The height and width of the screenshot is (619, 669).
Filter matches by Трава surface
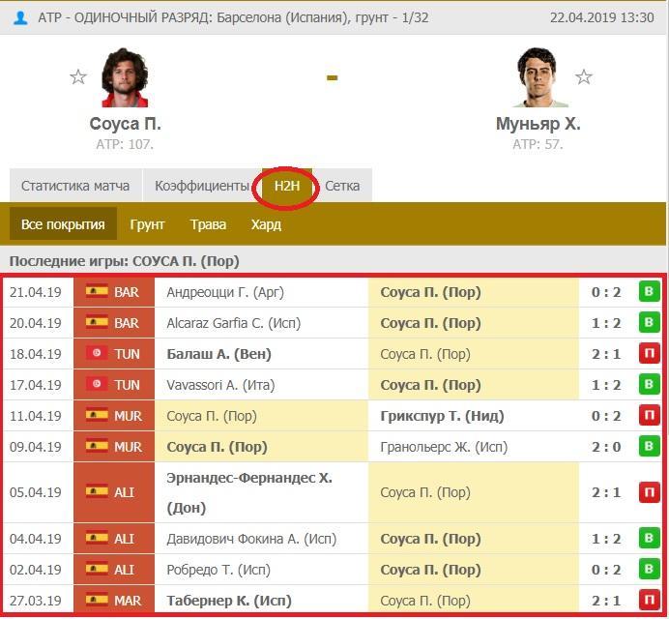point(208,224)
